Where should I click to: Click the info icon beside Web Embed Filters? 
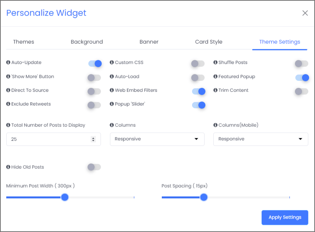(112, 90)
